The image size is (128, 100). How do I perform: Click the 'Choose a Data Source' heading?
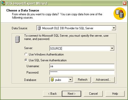point(23,10)
